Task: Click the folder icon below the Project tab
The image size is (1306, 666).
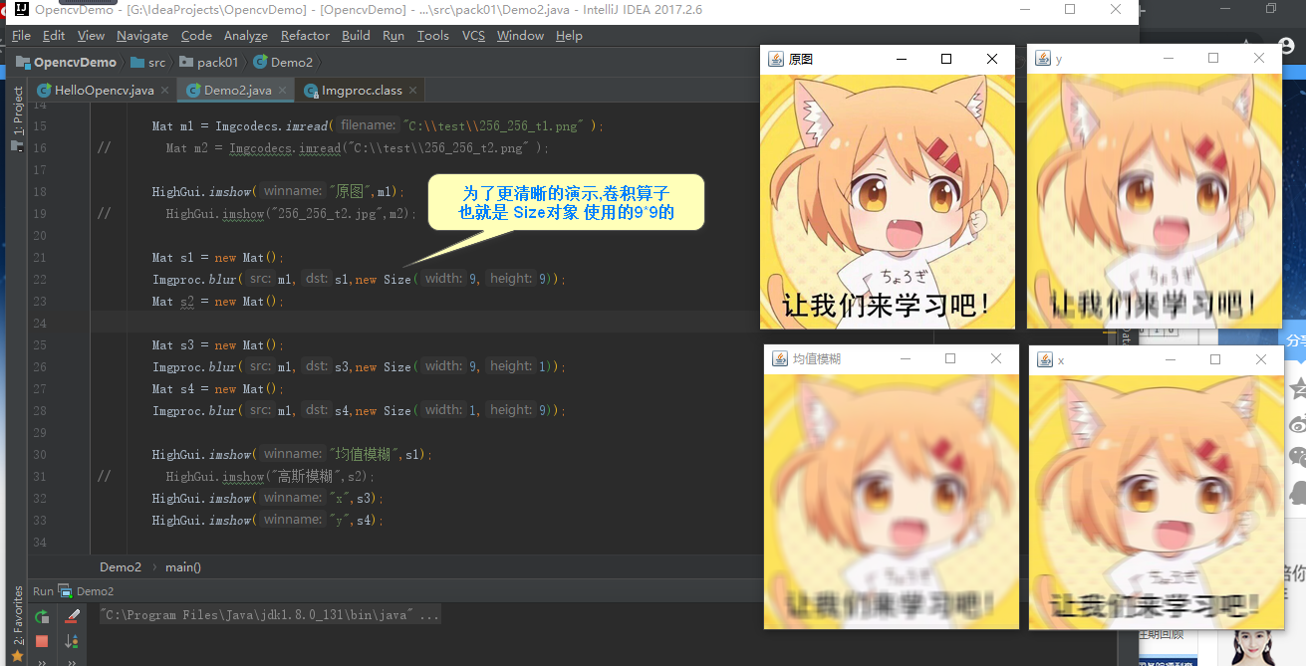Action: point(17,145)
